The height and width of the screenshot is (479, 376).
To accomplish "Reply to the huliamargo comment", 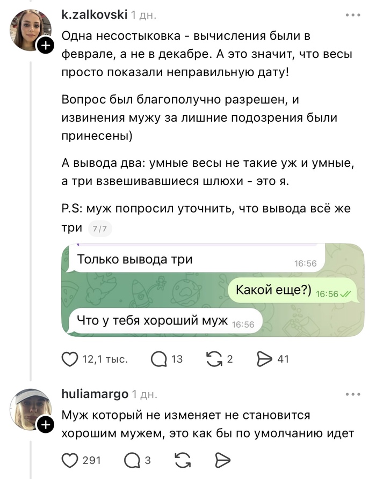I will [132, 460].
